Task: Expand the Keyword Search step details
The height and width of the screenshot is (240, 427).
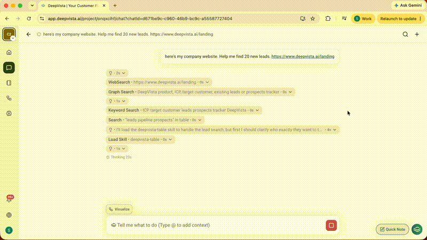Action: pyautogui.click(x=184, y=110)
